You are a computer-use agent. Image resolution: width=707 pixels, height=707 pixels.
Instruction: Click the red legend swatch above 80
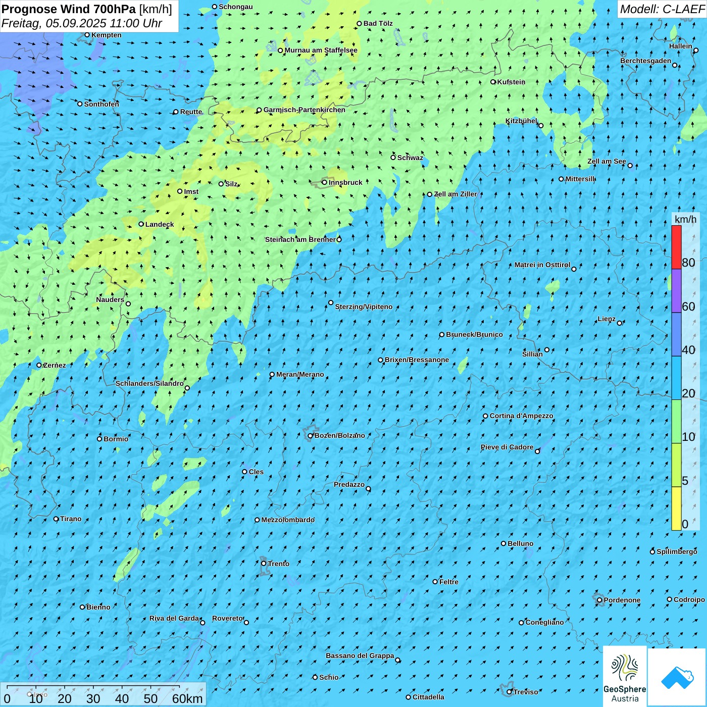tap(676, 247)
